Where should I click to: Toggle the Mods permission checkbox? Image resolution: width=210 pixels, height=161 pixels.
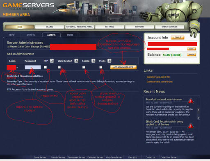tap(101, 67)
